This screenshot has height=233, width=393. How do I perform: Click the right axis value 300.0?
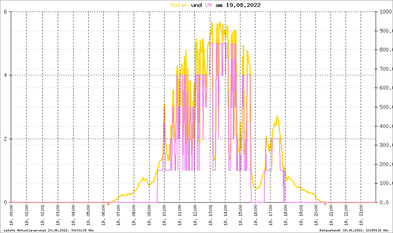coord(386,145)
